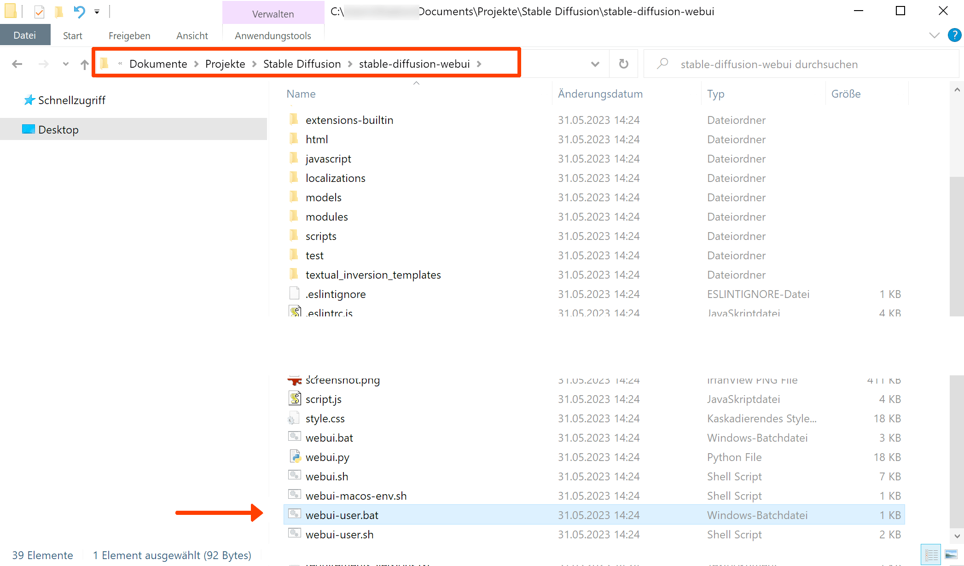
Task: Open the Anwendungstools tab
Action: [x=273, y=35]
